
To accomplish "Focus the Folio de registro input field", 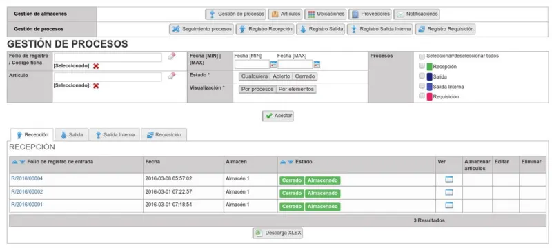I will [108, 57].
